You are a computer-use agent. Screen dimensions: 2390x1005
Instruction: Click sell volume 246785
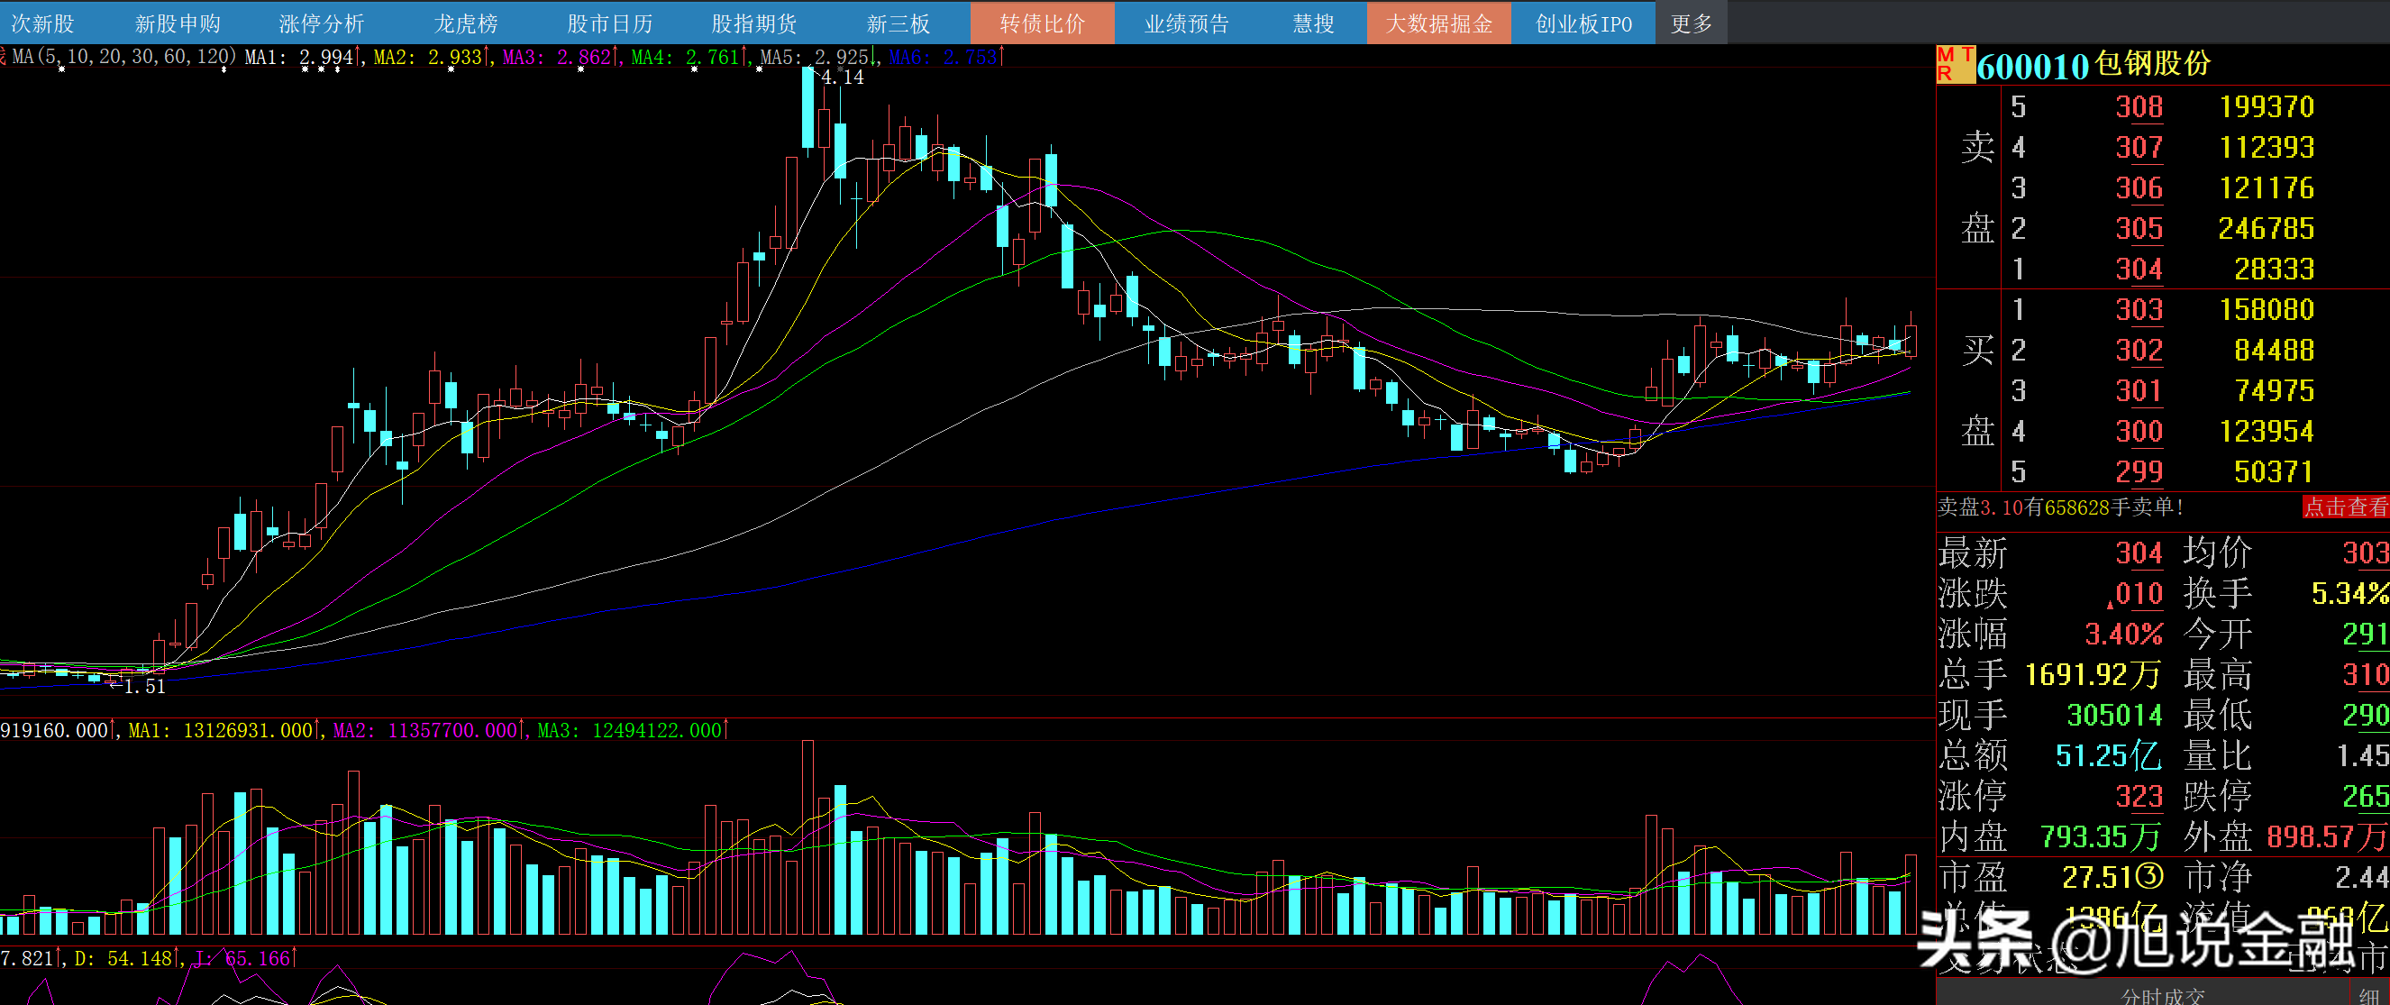coord(2266,228)
